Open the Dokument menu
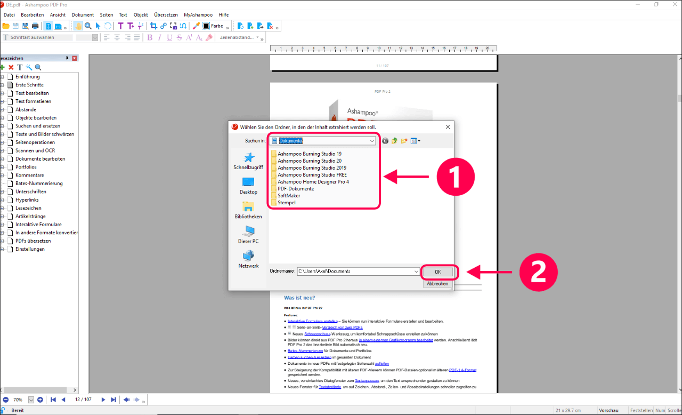The width and height of the screenshot is (682, 415). pyautogui.click(x=83, y=15)
